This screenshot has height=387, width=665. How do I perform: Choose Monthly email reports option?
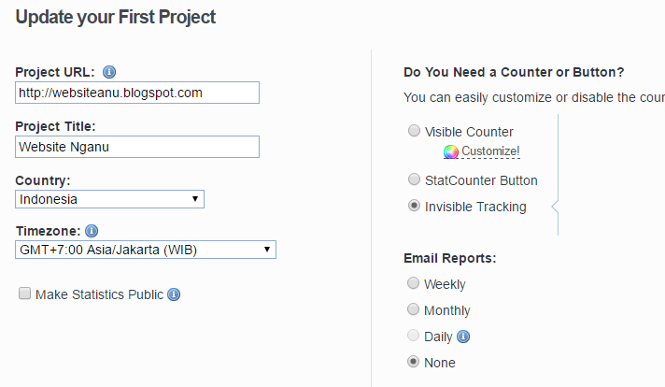coord(414,309)
